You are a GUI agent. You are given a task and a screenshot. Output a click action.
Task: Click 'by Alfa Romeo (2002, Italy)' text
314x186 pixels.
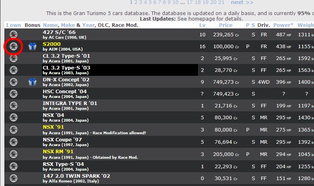[x=71, y=181]
